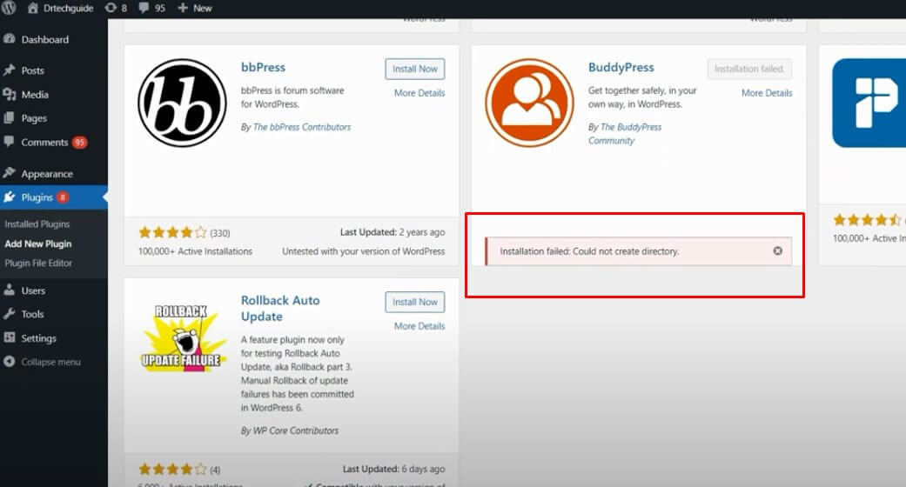View More Details for Rollback Auto Update

[x=419, y=326]
